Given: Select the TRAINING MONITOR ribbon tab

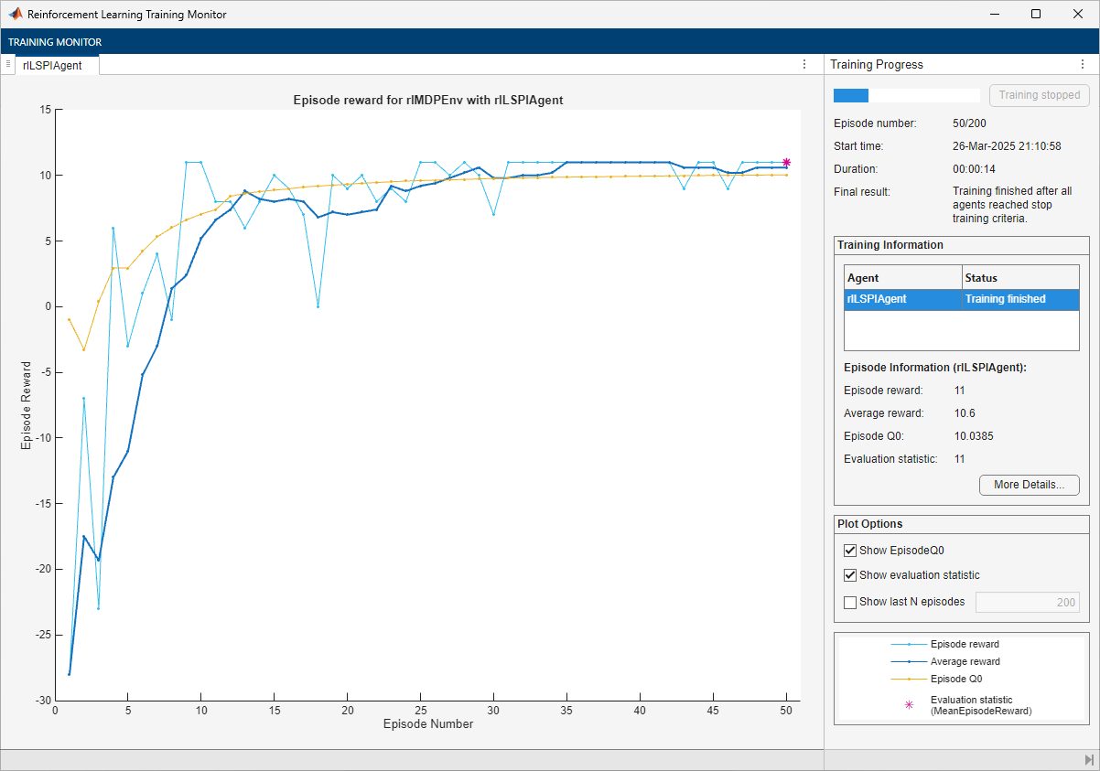Looking at the screenshot, I should [55, 42].
